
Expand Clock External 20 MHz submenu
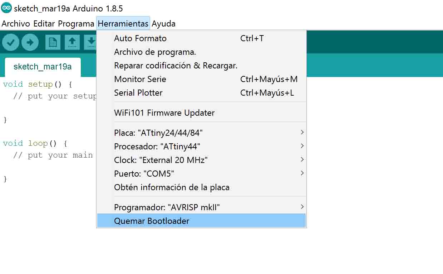point(202,160)
